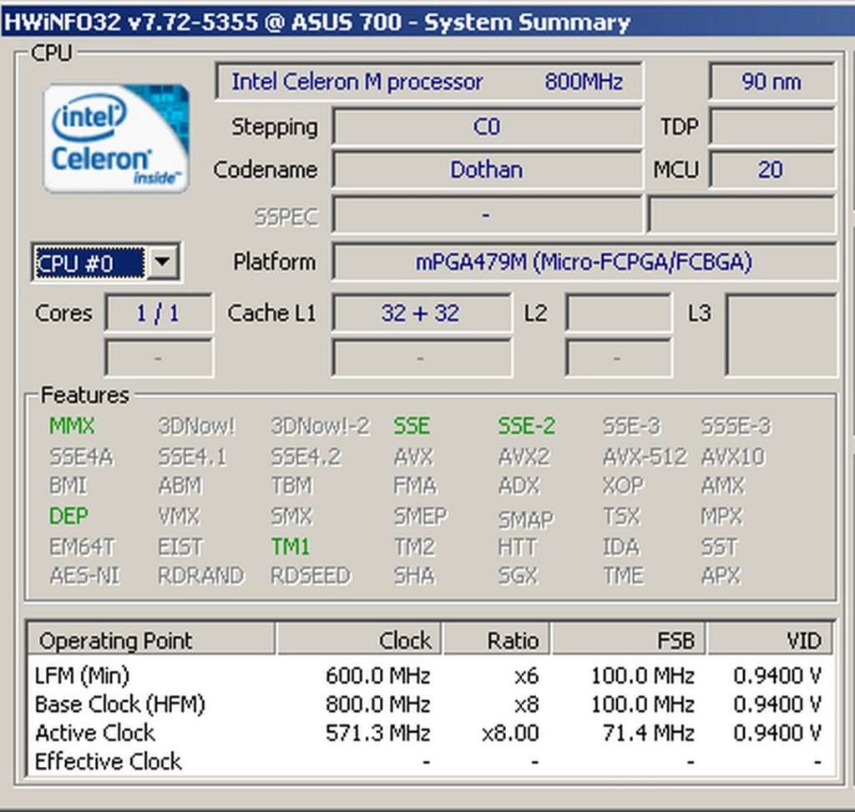Click the AVX-512 feature label
Viewport: 855px width, 812px height.
tap(645, 456)
